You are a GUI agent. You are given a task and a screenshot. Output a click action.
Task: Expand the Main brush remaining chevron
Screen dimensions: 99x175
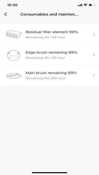(x=94, y=75)
